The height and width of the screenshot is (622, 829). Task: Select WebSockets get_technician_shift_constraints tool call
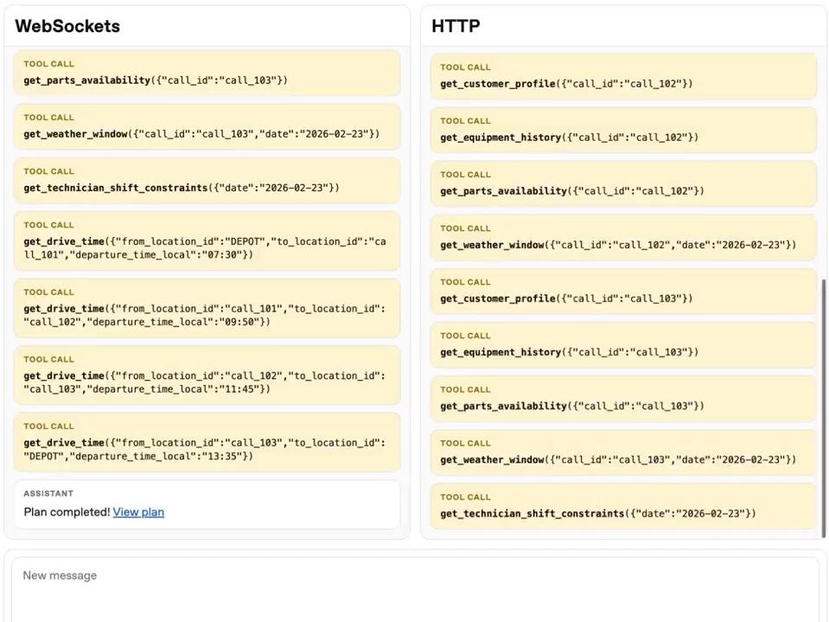pyautogui.click(x=207, y=180)
